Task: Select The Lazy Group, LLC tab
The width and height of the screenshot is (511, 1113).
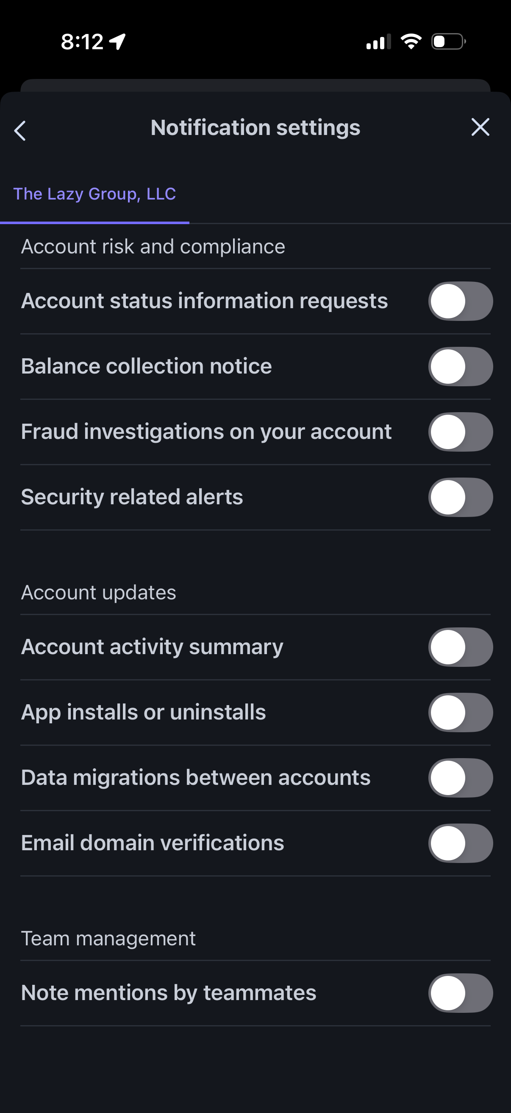Action: coord(95,194)
